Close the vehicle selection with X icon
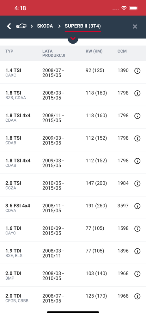The width and height of the screenshot is (146, 316). 135,27
